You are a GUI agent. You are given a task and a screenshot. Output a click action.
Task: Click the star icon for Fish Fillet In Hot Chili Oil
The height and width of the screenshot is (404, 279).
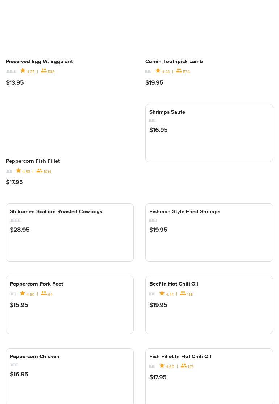coord(162,365)
